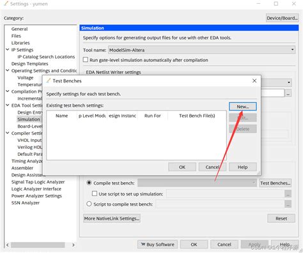Collapse the IP Settings tree node
The height and width of the screenshot is (253, 303).
pos(8,50)
